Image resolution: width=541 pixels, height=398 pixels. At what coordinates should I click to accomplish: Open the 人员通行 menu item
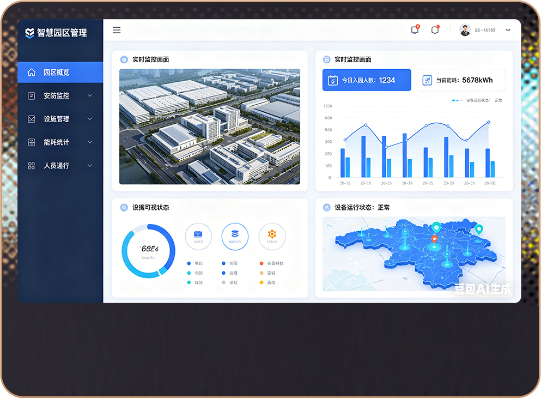(60, 166)
